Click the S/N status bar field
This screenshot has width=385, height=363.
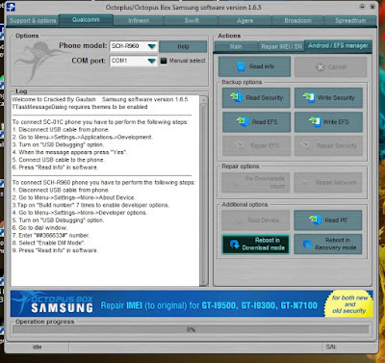pyautogui.click(x=348, y=347)
